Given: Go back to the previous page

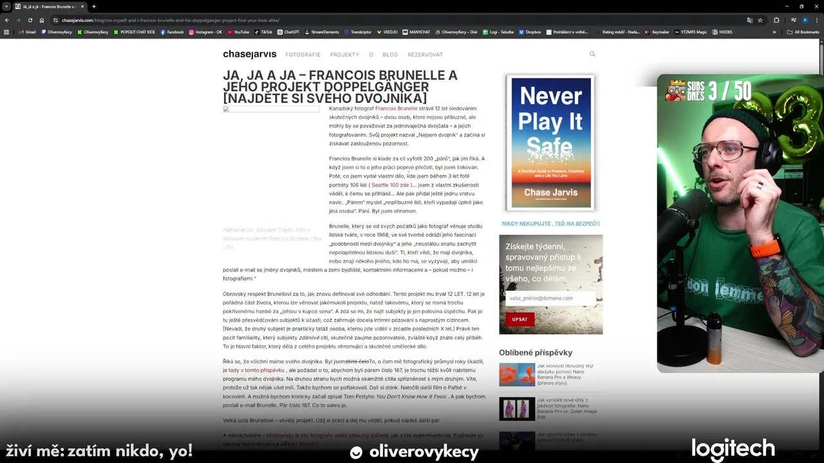Looking at the screenshot, I should coord(7,20).
